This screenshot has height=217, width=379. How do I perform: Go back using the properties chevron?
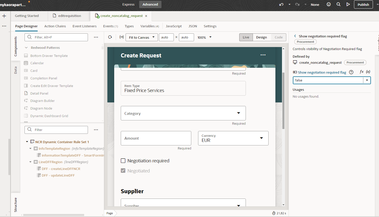coord(295,36)
